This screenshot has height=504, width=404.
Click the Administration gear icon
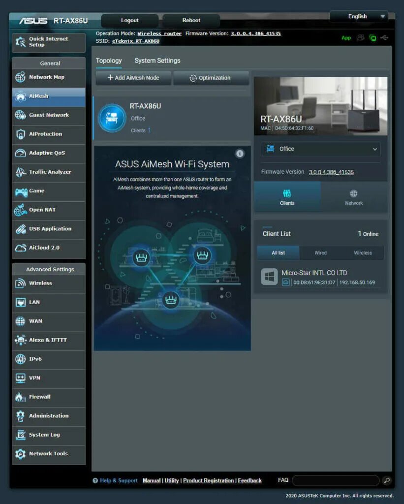[20, 416]
